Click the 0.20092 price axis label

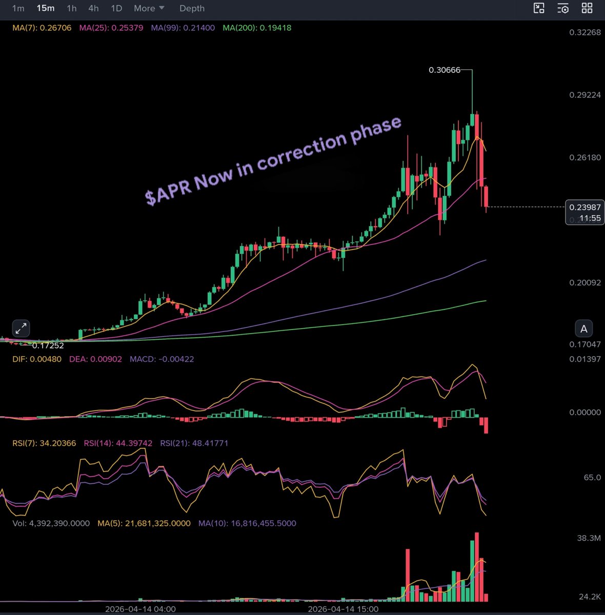[x=585, y=282]
